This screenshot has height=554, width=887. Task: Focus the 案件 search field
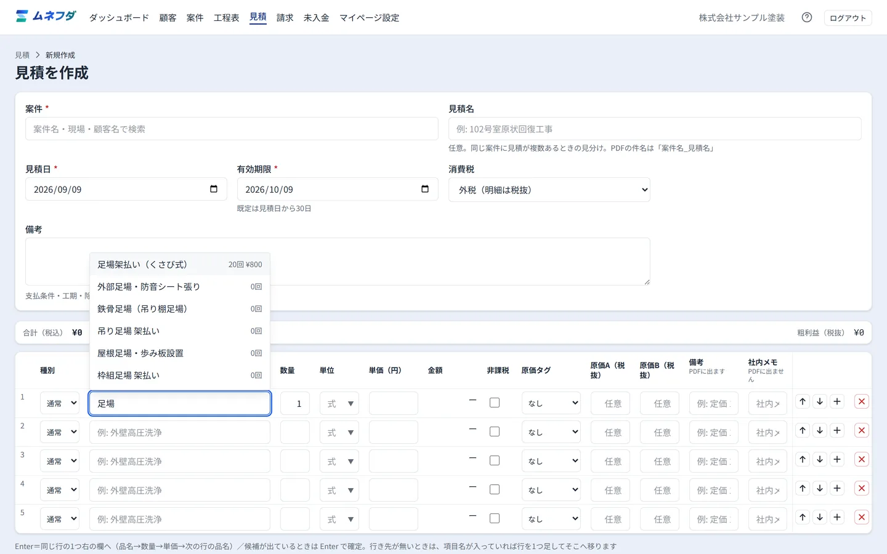pos(232,129)
